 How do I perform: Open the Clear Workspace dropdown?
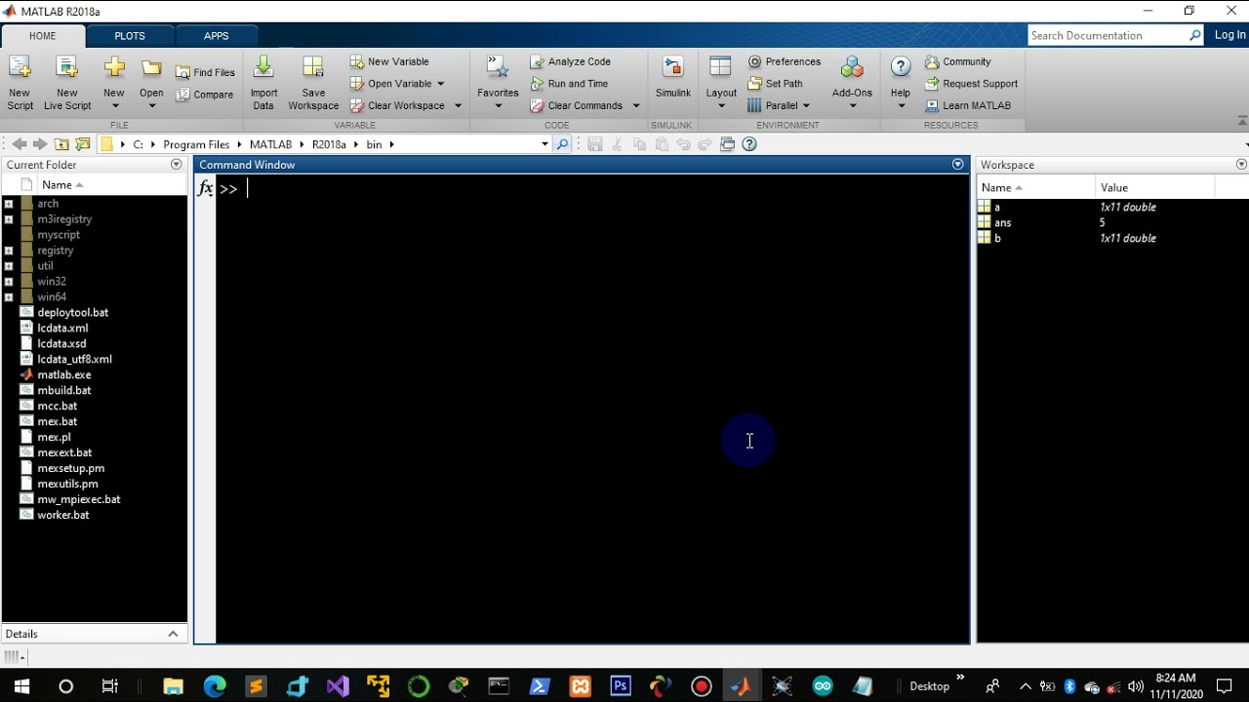pos(458,105)
